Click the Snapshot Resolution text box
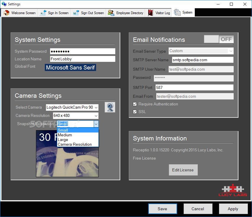Screen dimensions: 252x217 (x=75, y=124)
